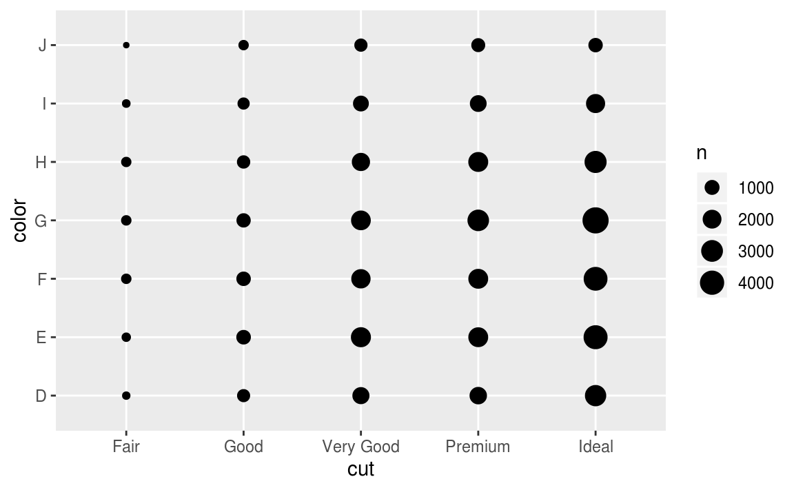The image size is (794, 490).
Task: Click the Very Good axis label
Action: coord(360,447)
